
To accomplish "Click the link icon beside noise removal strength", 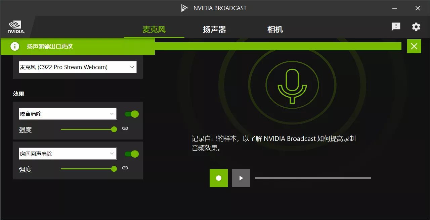I will tap(125, 128).
